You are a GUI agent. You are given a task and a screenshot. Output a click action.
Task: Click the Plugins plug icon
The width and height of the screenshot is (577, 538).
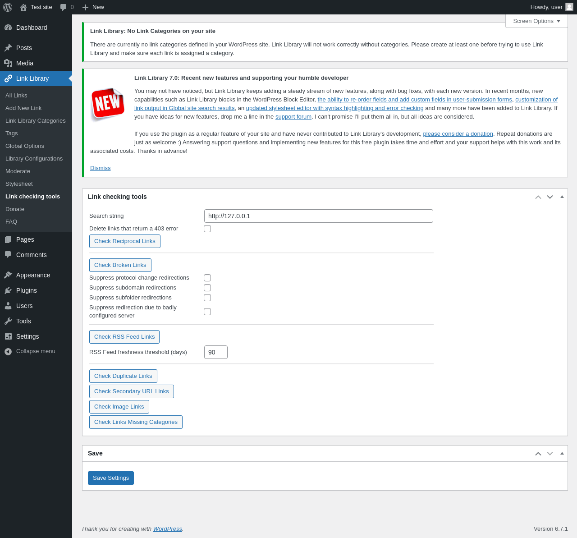click(8, 290)
